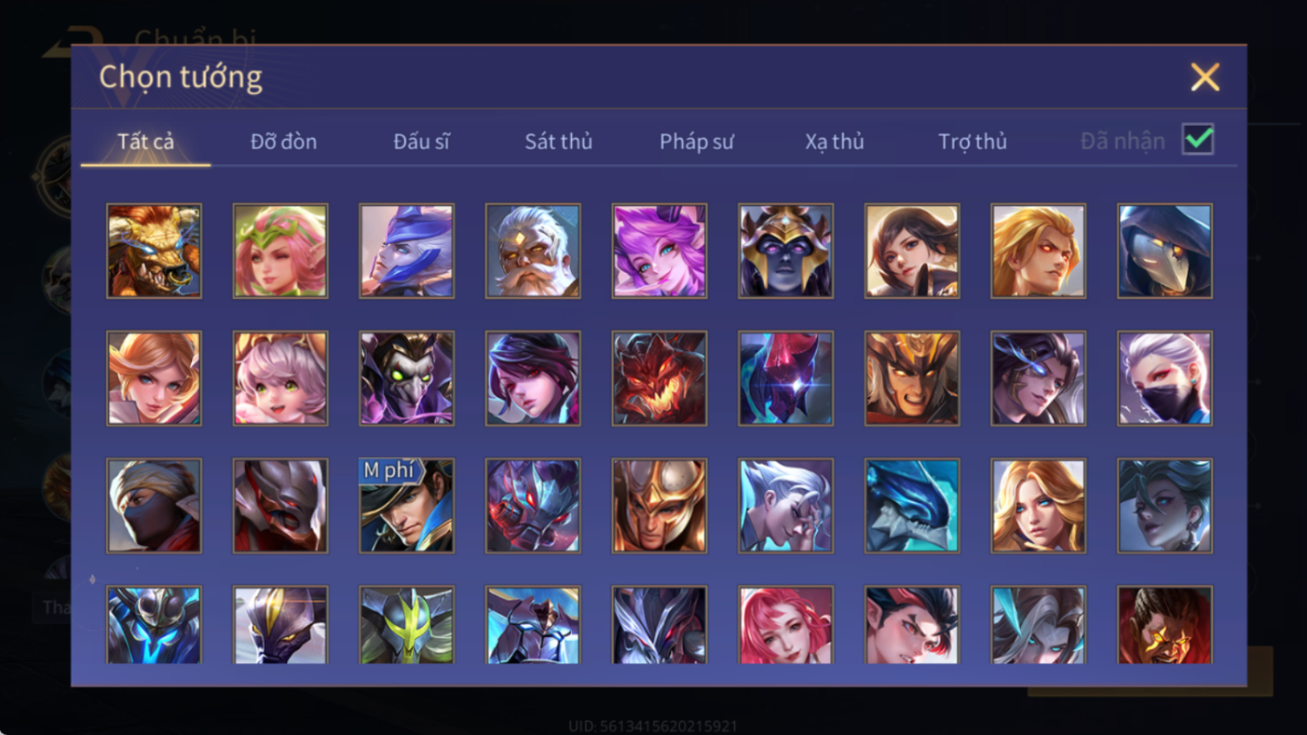Select the golden lion beast hero portrait
The height and width of the screenshot is (735, 1307).
tap(154, 252)
